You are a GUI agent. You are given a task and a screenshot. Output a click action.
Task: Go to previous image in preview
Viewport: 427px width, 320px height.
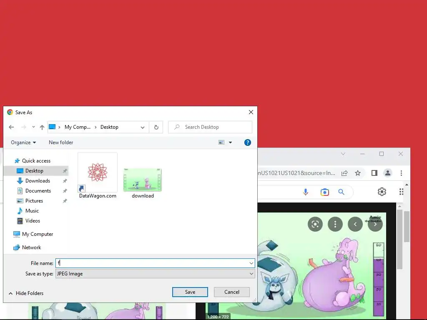pyautogui.click(x=355, y=224)
